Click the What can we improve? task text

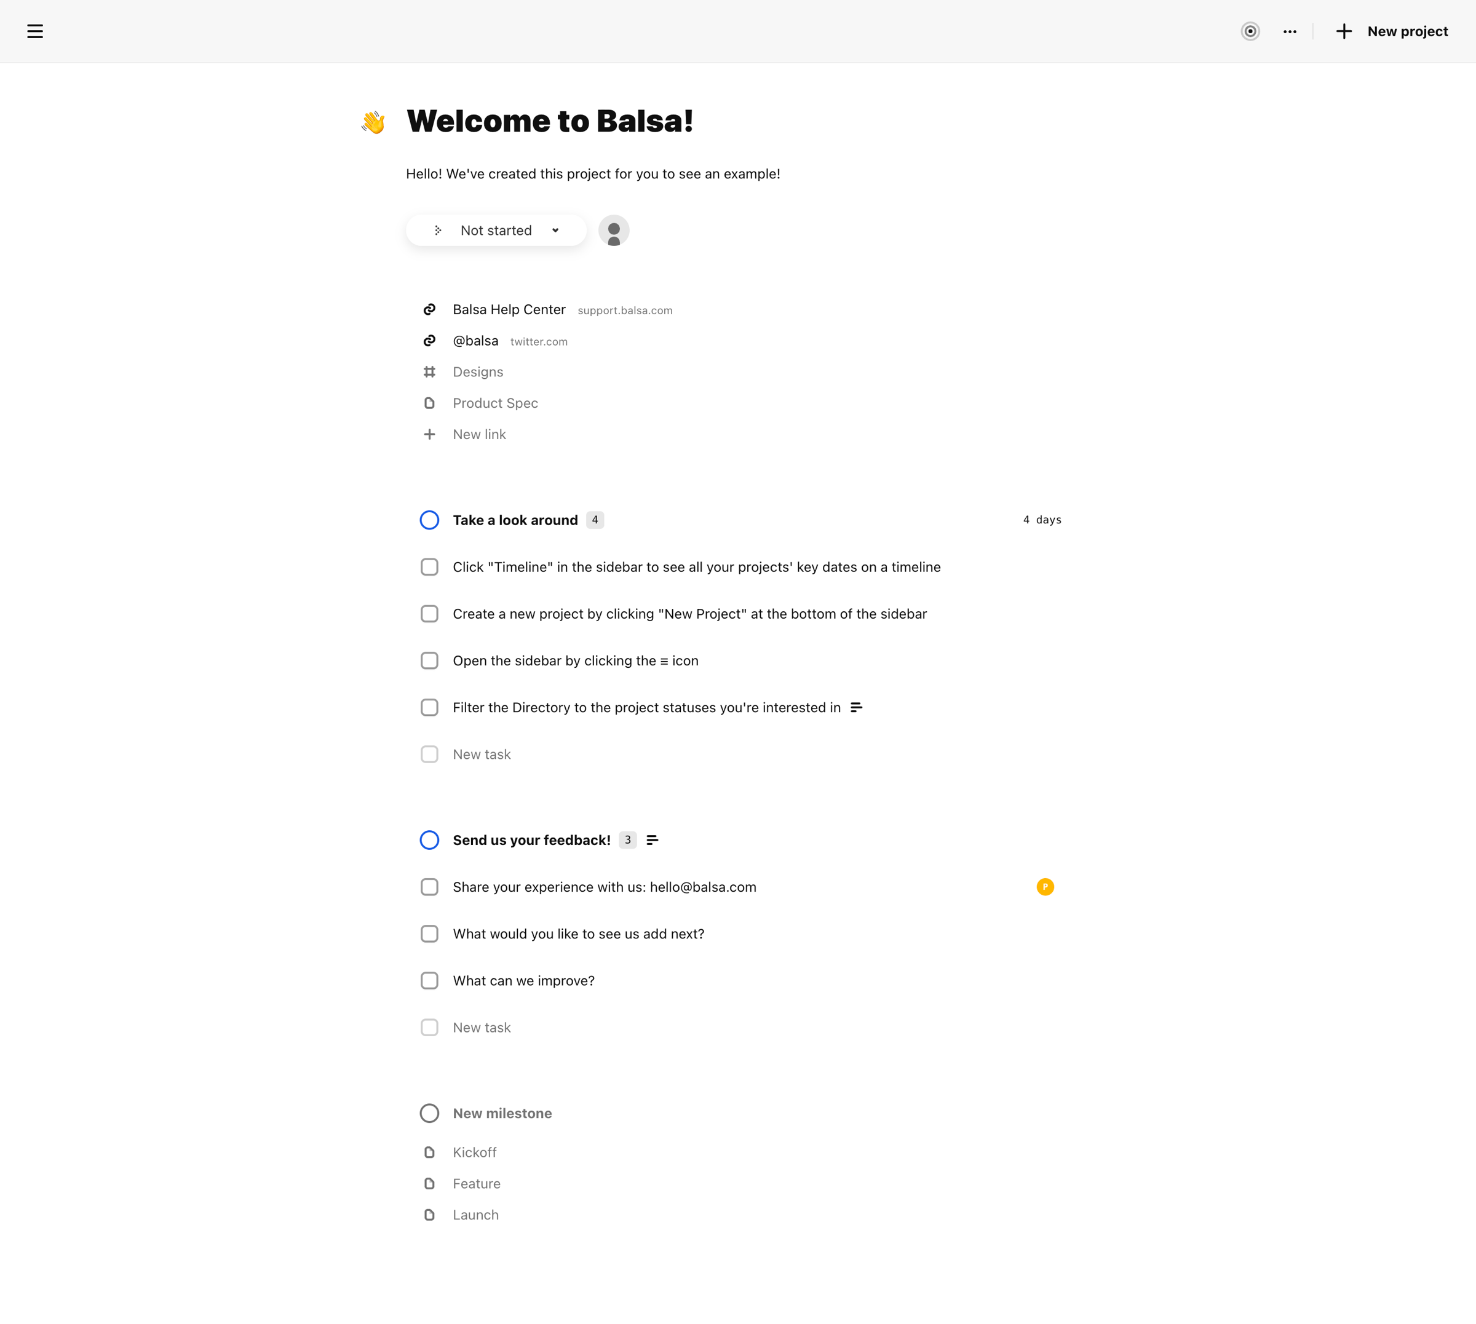(523, 981)
